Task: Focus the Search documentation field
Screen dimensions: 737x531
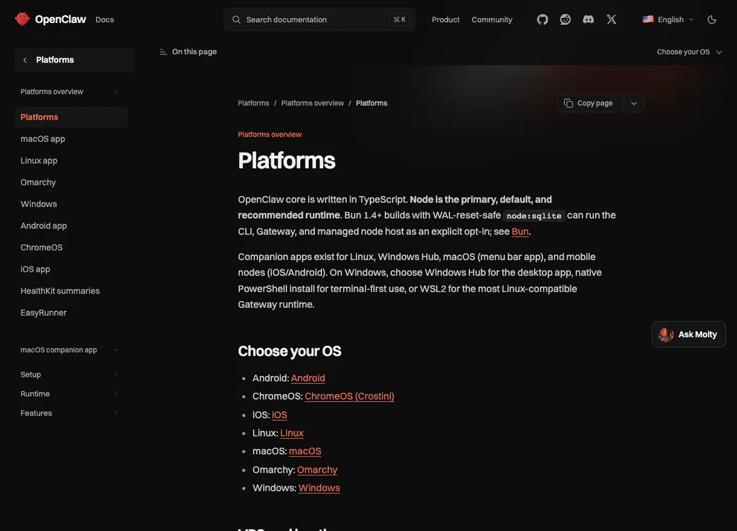Action: point(319,19)
